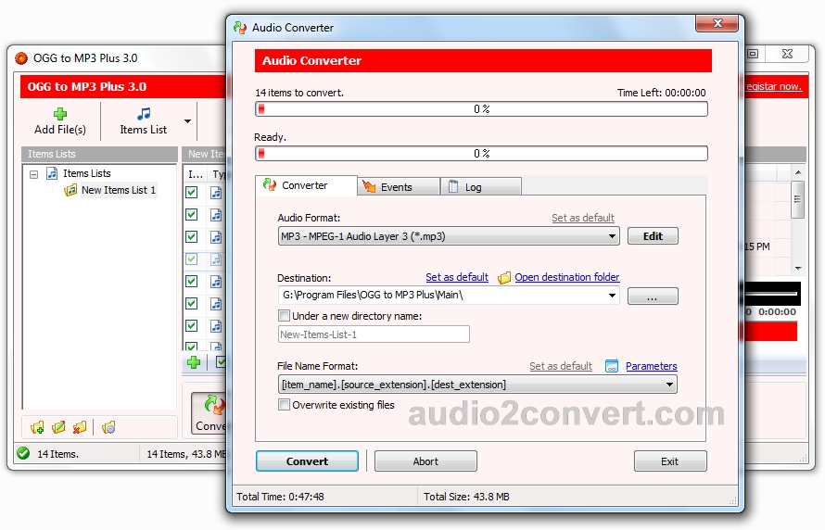825x530 pixels.
Task: Click the music file icon in the dimmed fourth row
Action: pyautogui.click(x=216, y=259)
